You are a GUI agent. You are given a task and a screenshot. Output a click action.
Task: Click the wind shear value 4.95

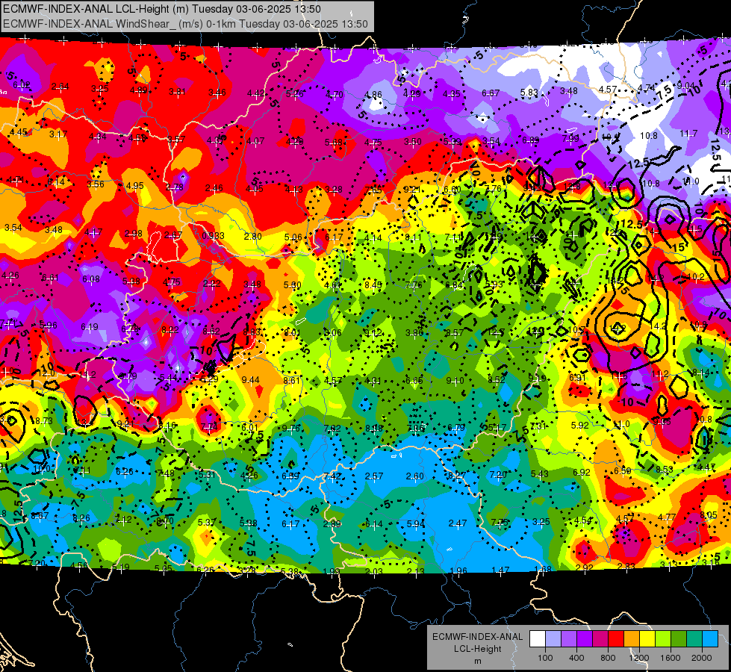click(x=134, y=186)
